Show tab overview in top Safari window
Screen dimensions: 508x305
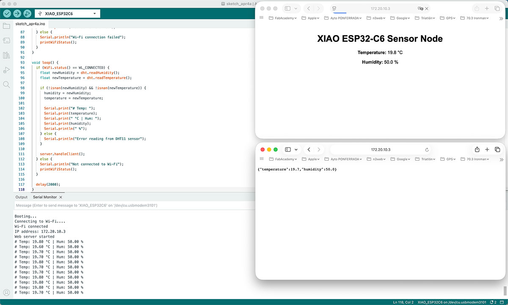497,8
